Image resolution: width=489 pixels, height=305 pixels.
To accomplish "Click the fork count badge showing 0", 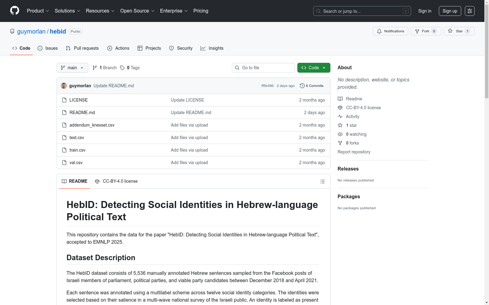I will tap(434, 31).
